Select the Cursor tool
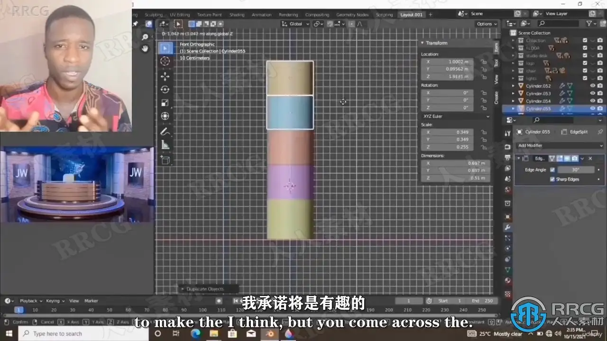 click(x=165, y=61)
